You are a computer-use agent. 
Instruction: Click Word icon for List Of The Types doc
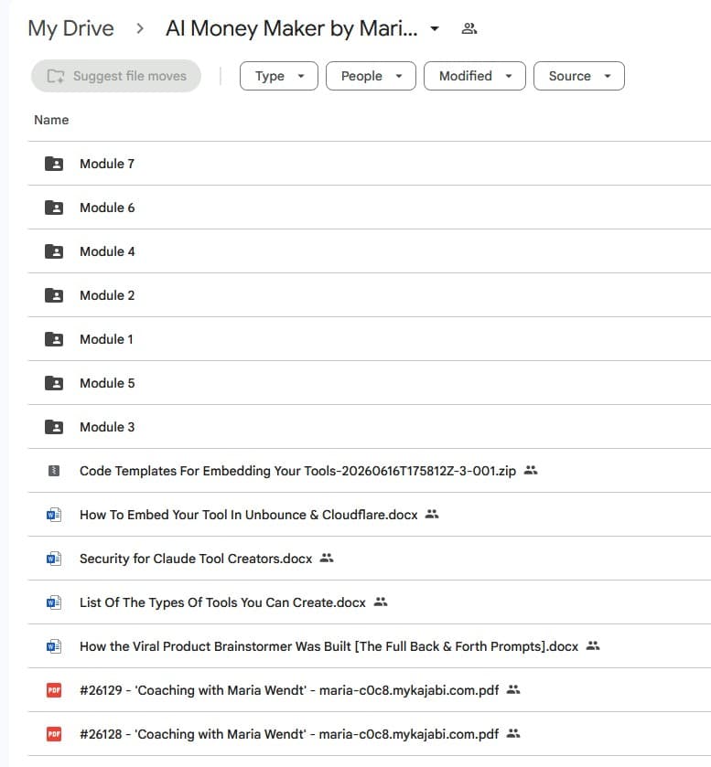coord(54,602)
